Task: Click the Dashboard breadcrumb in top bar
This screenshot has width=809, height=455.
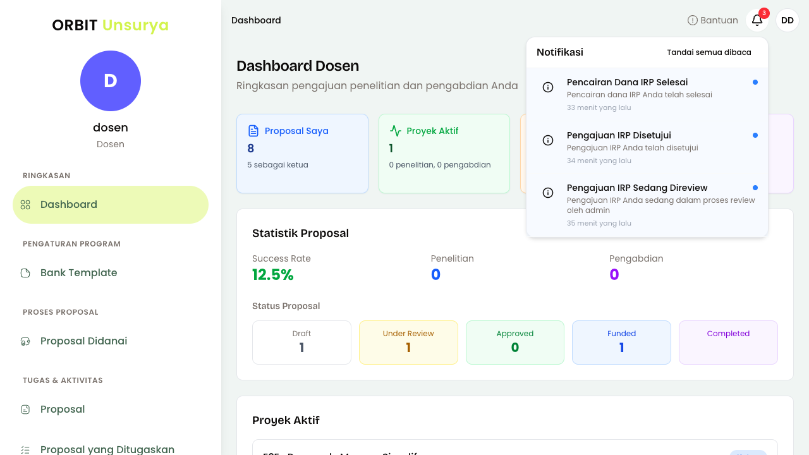Action: 256,20
